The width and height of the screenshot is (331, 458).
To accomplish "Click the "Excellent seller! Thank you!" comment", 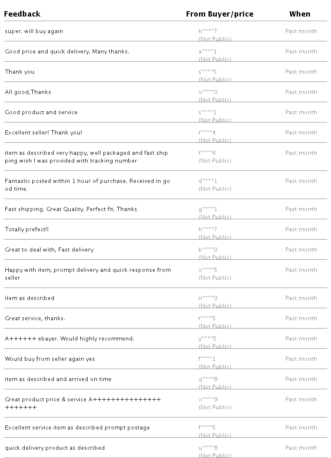I will (x=43, y=133).
